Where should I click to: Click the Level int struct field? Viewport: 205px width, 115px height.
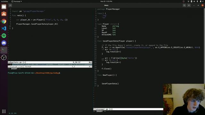(109, 28)
